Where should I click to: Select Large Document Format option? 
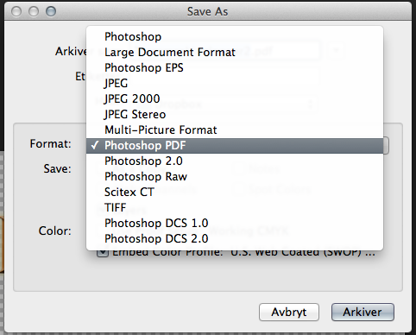tap(235, 52)
